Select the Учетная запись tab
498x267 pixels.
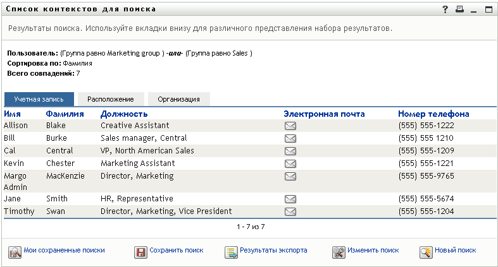tap(39, 99)
